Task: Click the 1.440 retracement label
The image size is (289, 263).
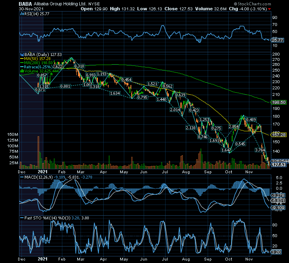Action: [x=161, y=100]
